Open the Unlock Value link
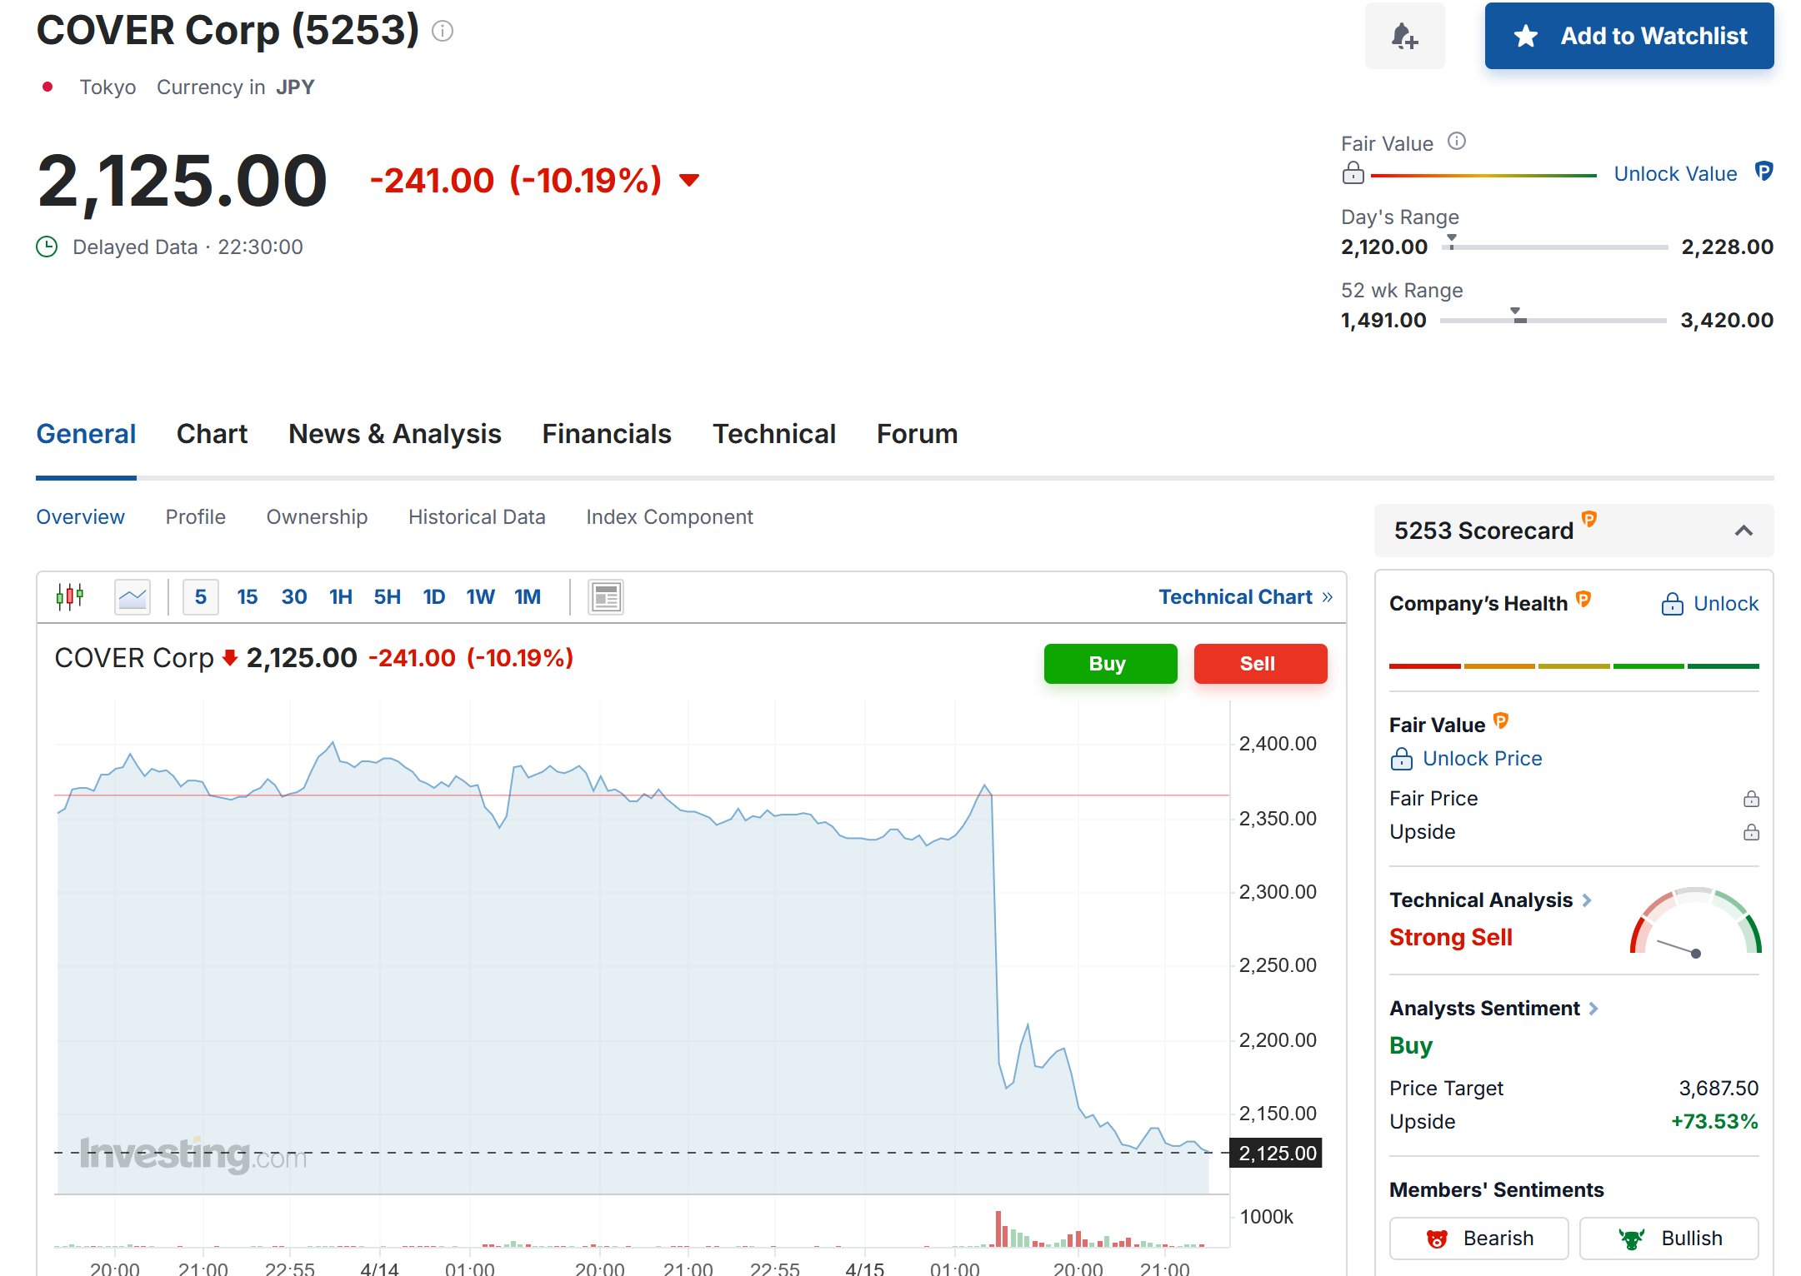The width and height of the screenshot is (1801, 1276). [x=1675, y=173]
